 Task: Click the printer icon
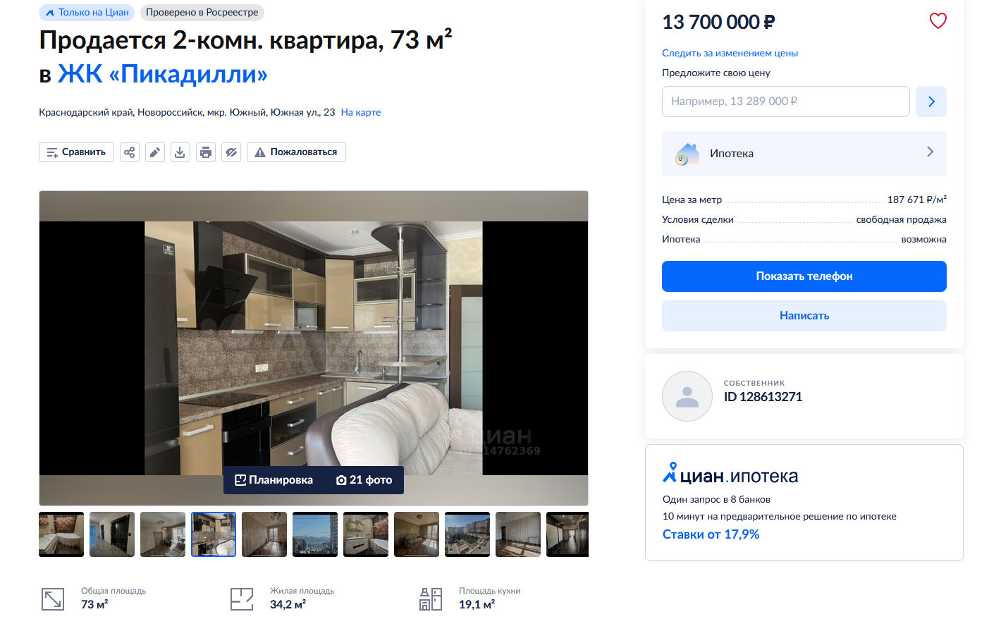point(206,152)
